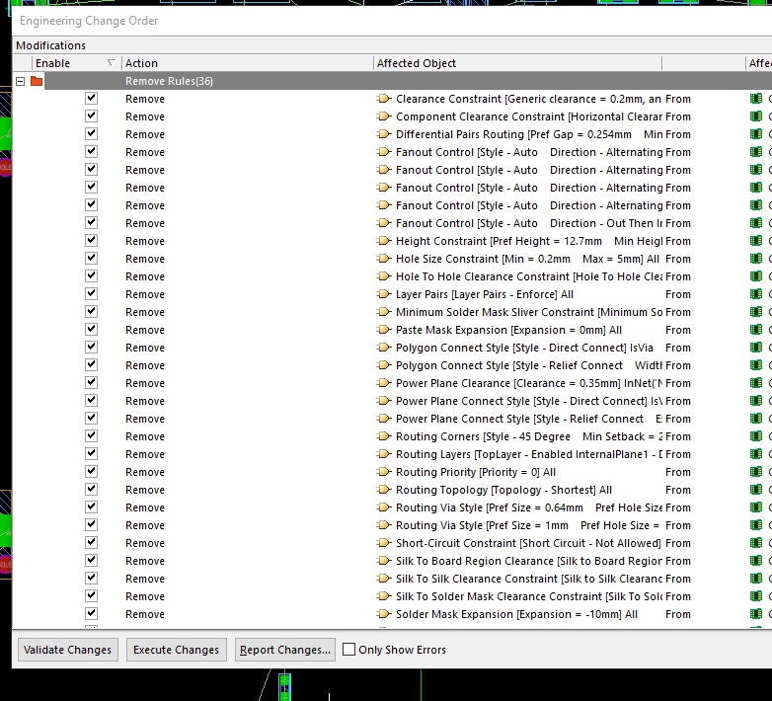
Task: Click the rule icon next to Layer Pairs
Action: [x=384, y=294]
